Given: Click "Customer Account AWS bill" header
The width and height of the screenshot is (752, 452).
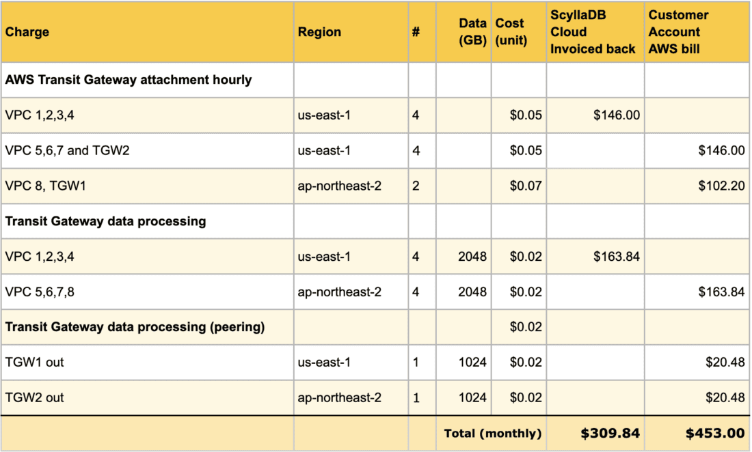Looking at the screenshot, I should coord(697,32).
